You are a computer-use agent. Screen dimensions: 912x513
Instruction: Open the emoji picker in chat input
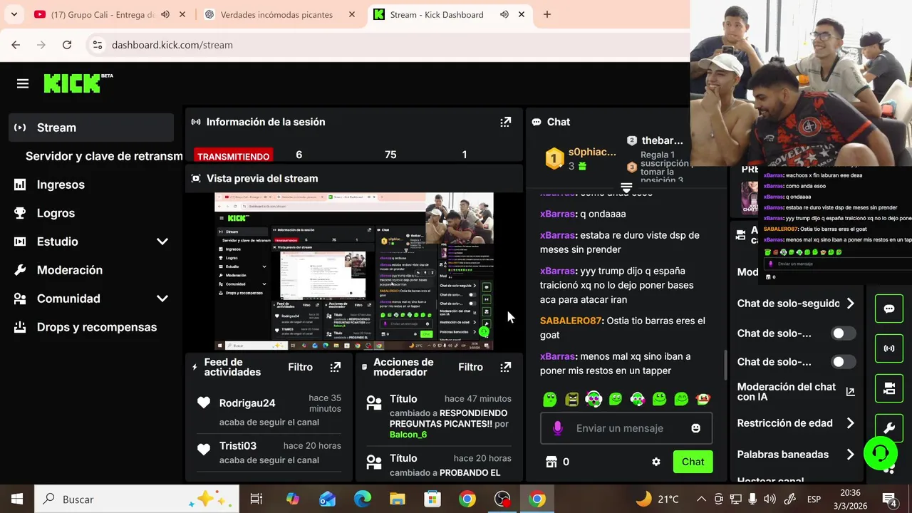(695, 428)
